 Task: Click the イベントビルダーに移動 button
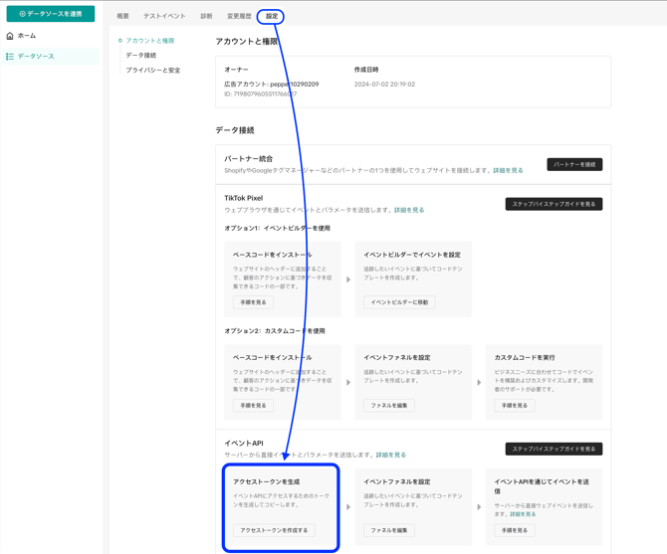[399, 302]
